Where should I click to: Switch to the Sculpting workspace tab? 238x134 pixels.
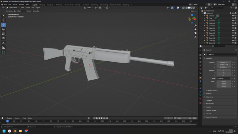pyautogui.click(x=50, y=5)
